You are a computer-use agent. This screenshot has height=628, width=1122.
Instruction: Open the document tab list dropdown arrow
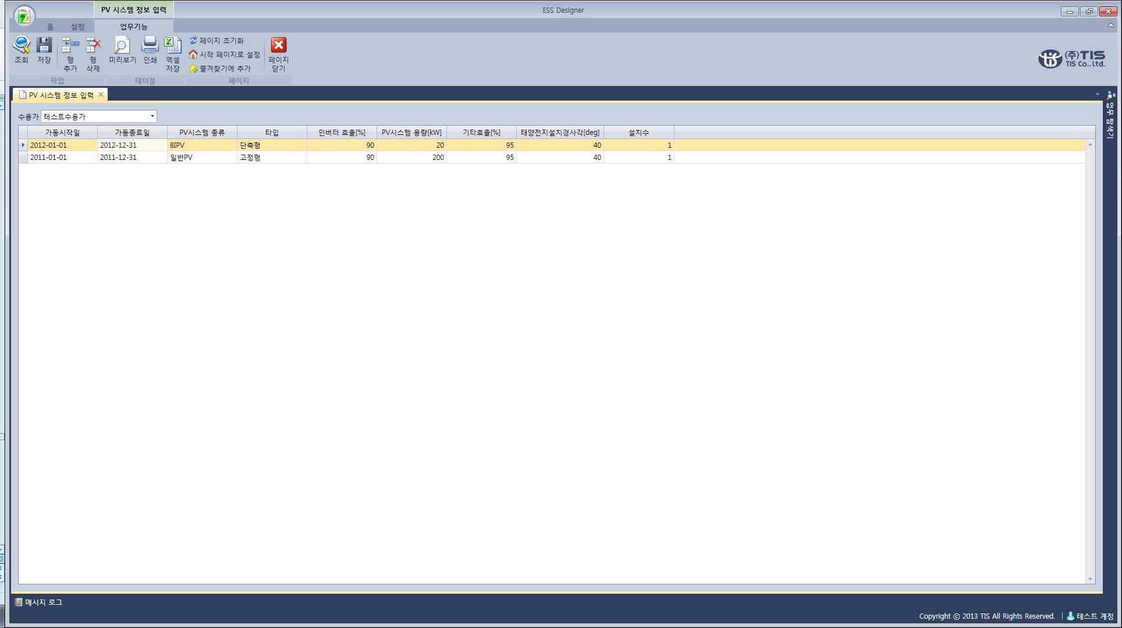[1098, 94]
